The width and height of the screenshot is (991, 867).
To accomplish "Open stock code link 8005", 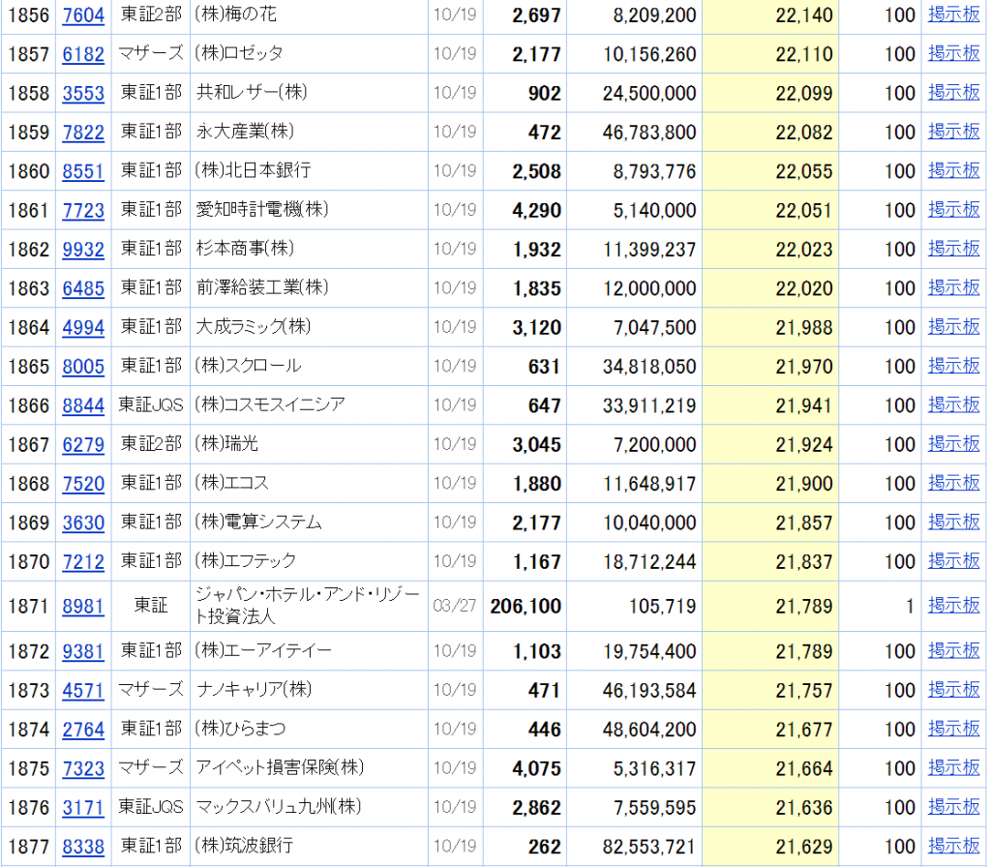I will (x=83, y=367).
